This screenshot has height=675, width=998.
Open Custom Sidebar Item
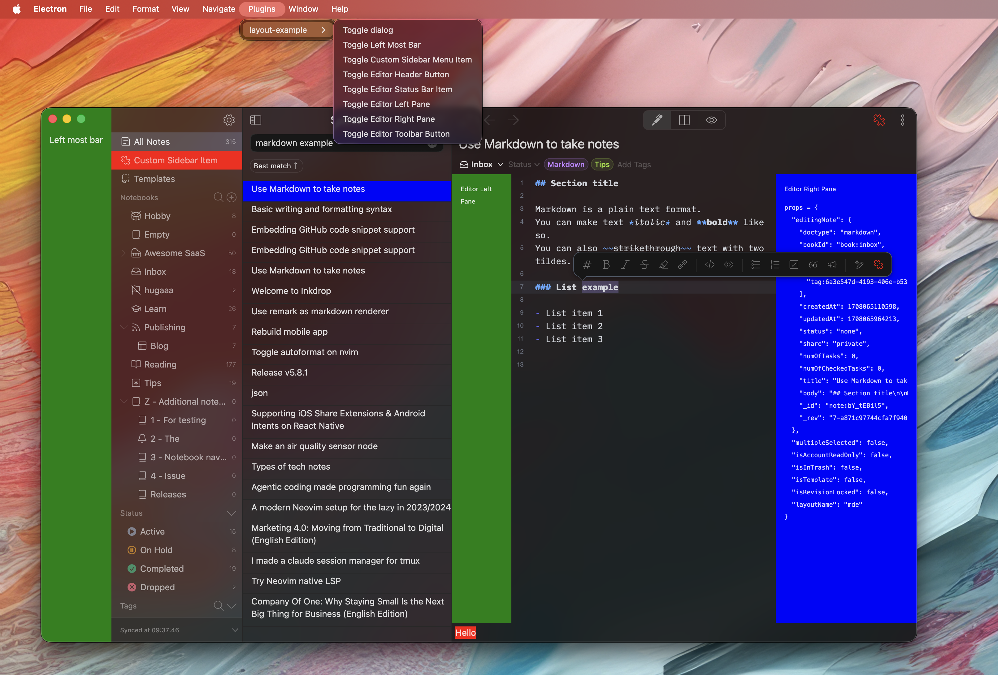(176, 160)
